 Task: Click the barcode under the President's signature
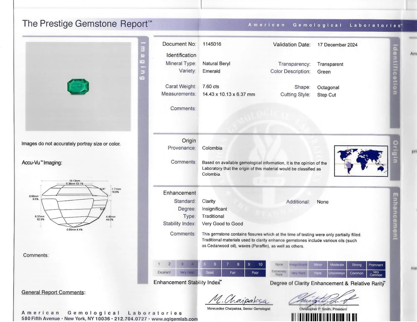tap(324, 317)
